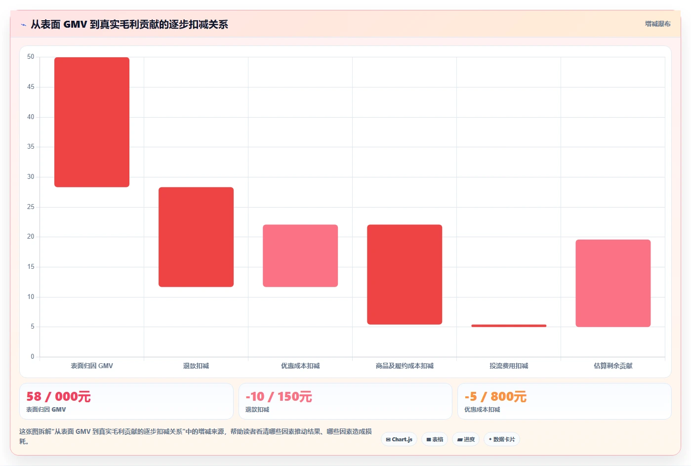Open the 58 / 000元 data card

coord(126,401)
